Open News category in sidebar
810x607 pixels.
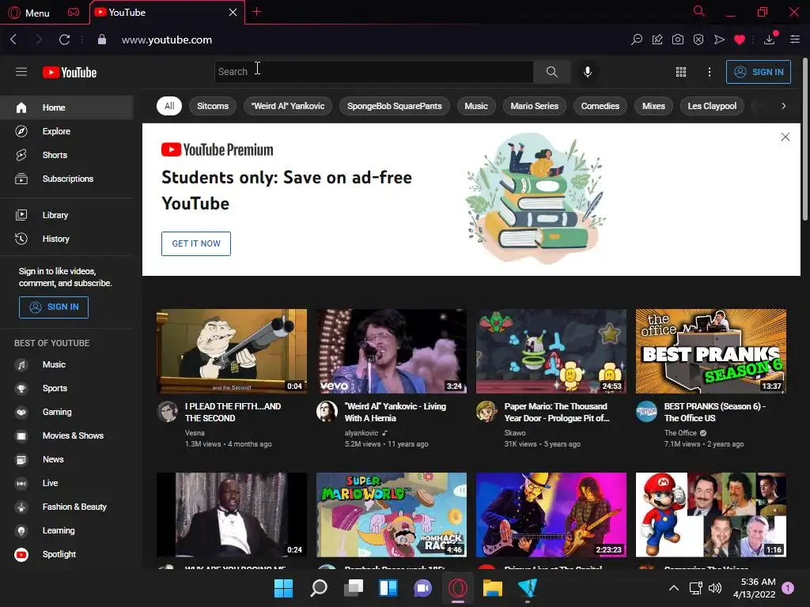click(x=66, y=459)
